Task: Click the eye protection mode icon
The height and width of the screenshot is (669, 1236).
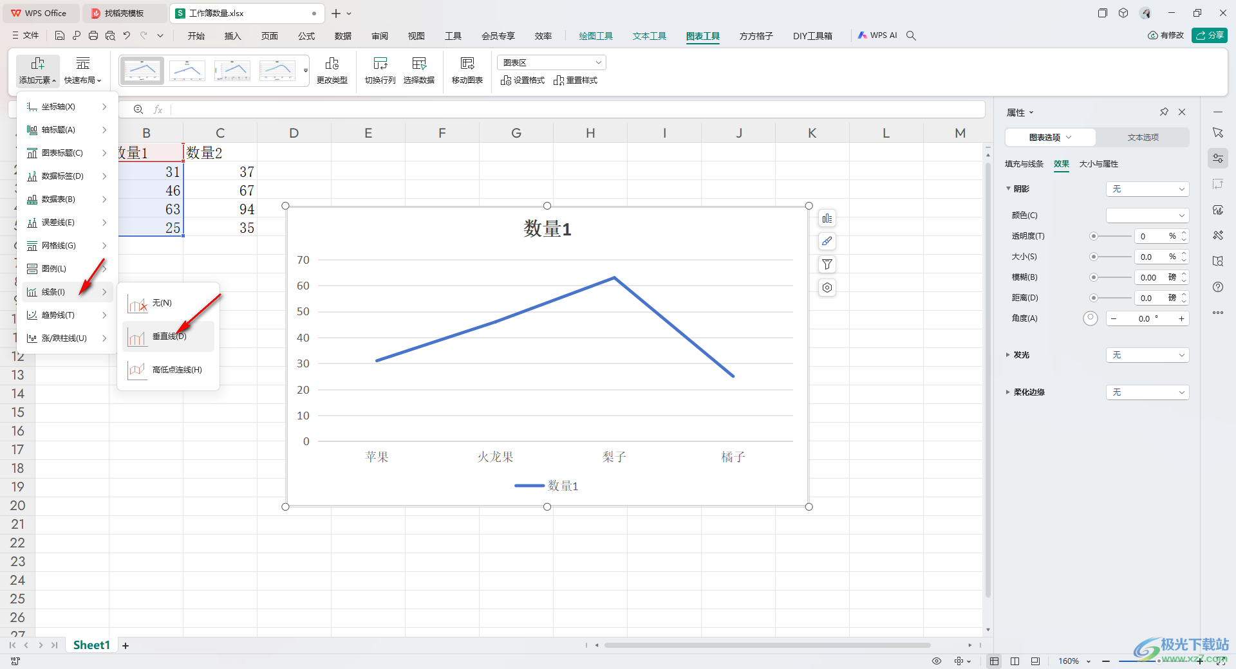Action: [937, 661]
